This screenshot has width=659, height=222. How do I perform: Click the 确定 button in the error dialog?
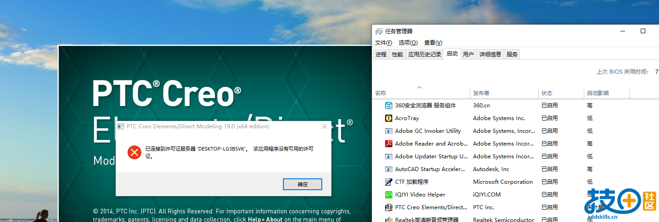click(303, 184)
